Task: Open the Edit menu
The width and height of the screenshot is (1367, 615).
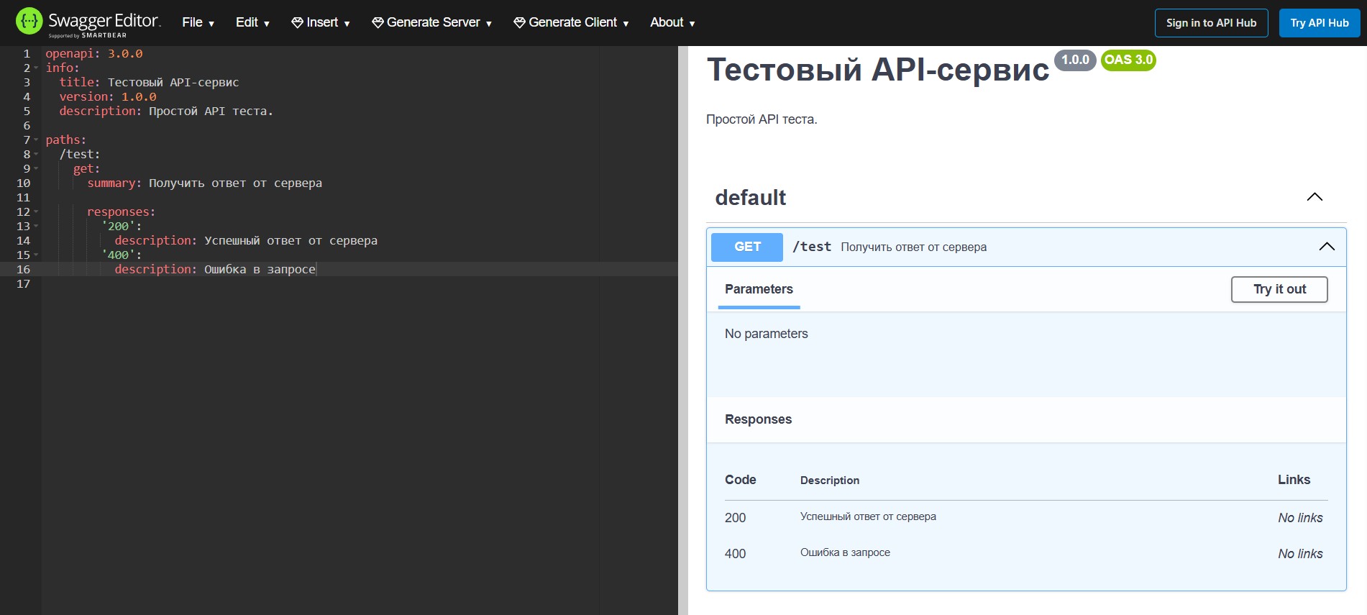Action: coord(252,23)
